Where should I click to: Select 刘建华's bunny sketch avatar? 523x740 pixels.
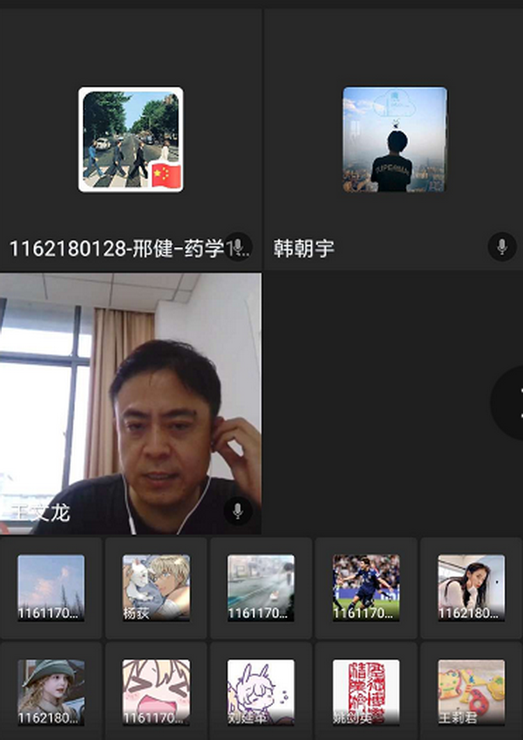(261, 692)
